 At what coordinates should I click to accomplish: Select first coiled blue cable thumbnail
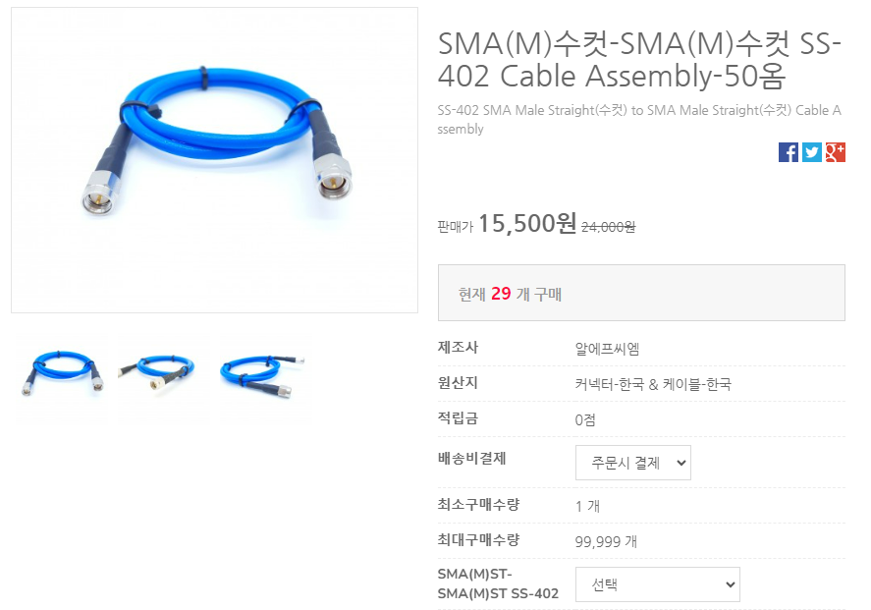pos(62,373)
